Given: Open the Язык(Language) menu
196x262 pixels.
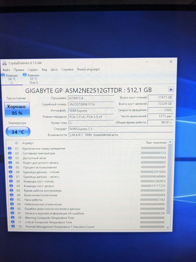Looking at the screenshot, I should 88,69.
